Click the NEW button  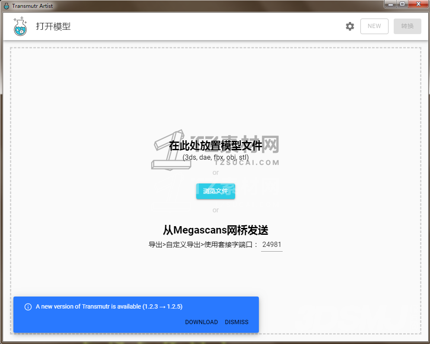[x=374, y=26]
